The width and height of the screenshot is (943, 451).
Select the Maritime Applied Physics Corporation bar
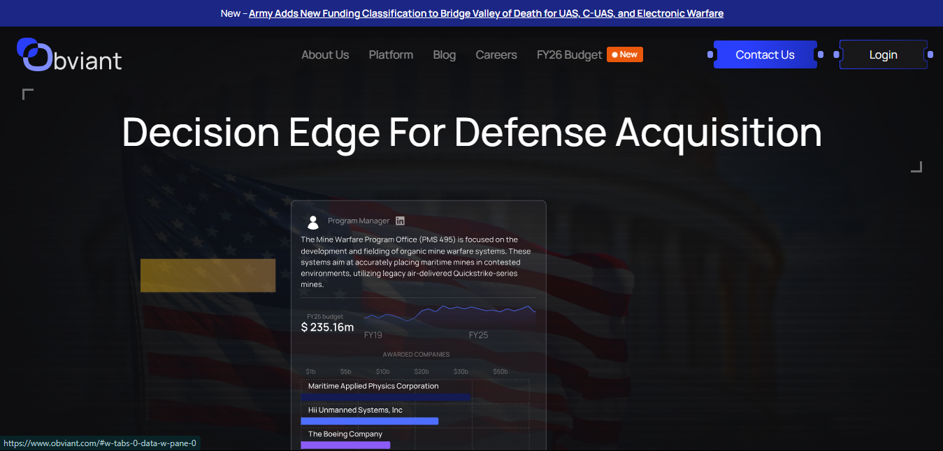point(386,397)
